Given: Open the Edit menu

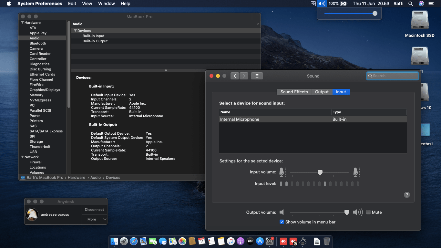Looking at the screenshot, I should [72, 4].
